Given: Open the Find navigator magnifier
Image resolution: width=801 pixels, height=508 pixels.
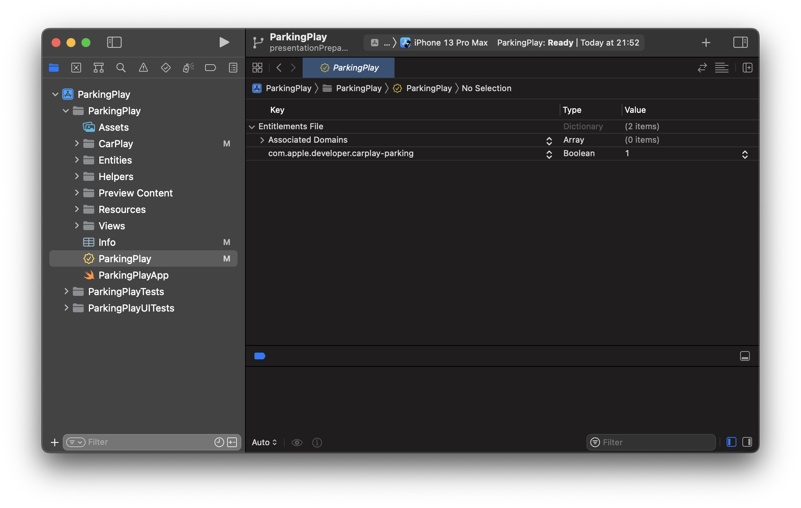Looking at the screenshot, I should point(121,68).
